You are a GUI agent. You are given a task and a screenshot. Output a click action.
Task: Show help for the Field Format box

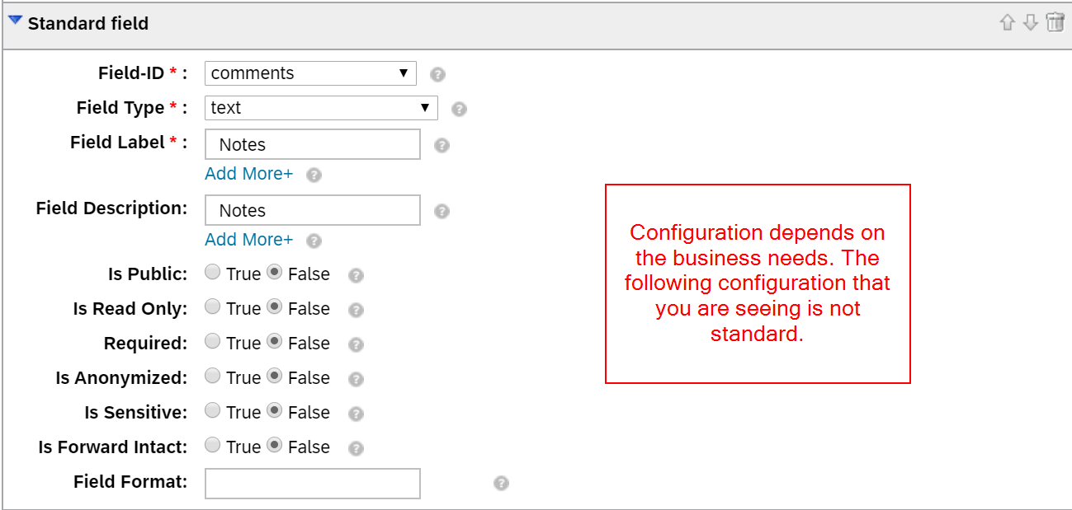(501, 483)
